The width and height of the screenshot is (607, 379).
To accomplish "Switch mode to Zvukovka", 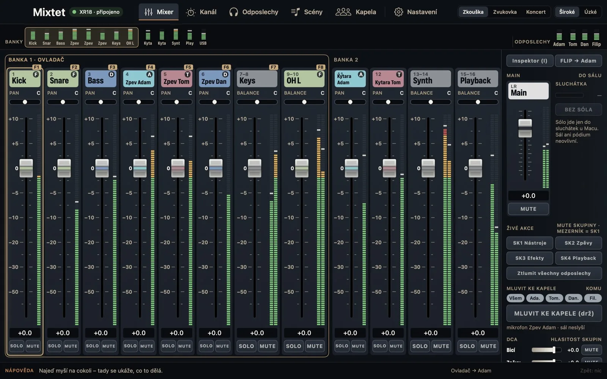I will click(505, 12).
